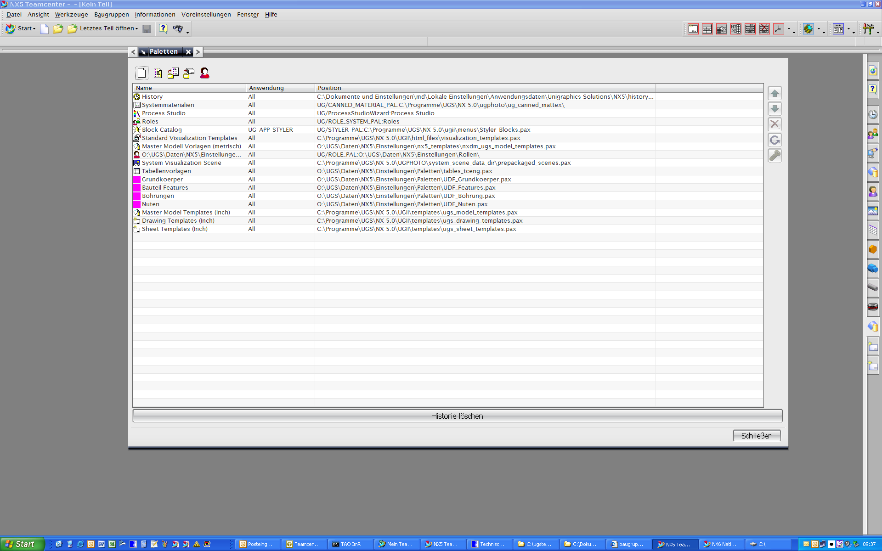Click magenta swatch beside Grundkoerper

[x=137, y=180]
